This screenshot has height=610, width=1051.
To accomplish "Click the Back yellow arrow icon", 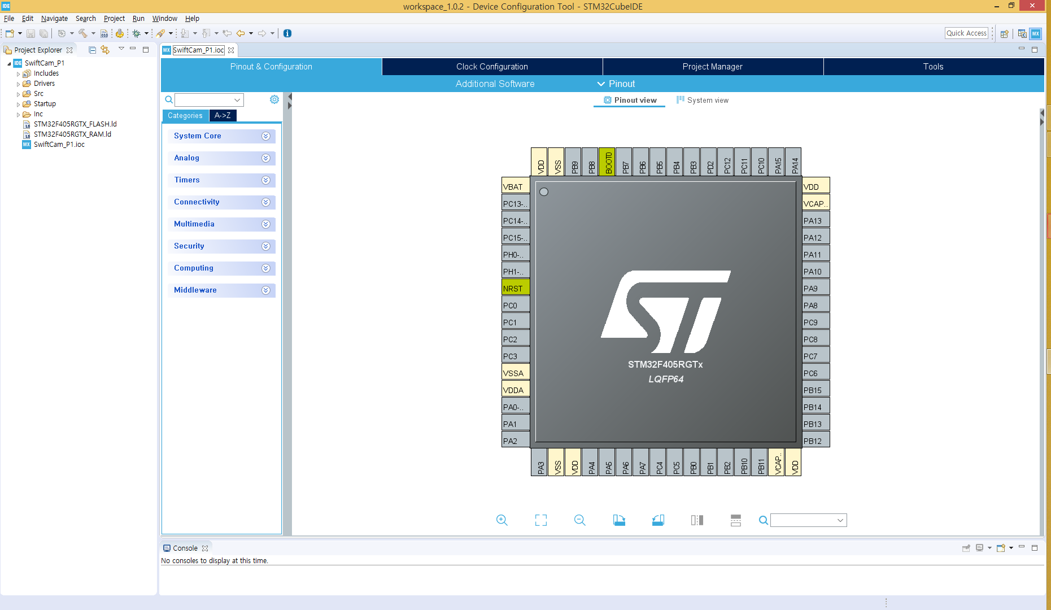I will (241, 33).
